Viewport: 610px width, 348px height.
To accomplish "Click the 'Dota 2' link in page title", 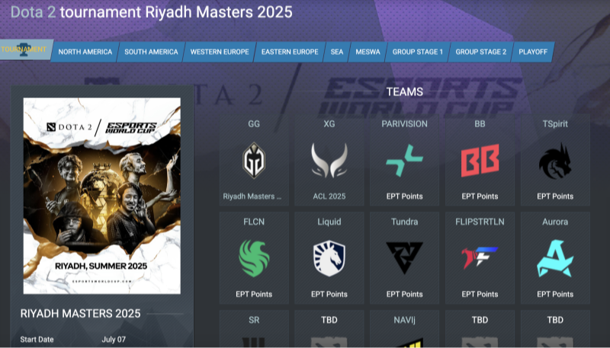I will tap(33, 12).
